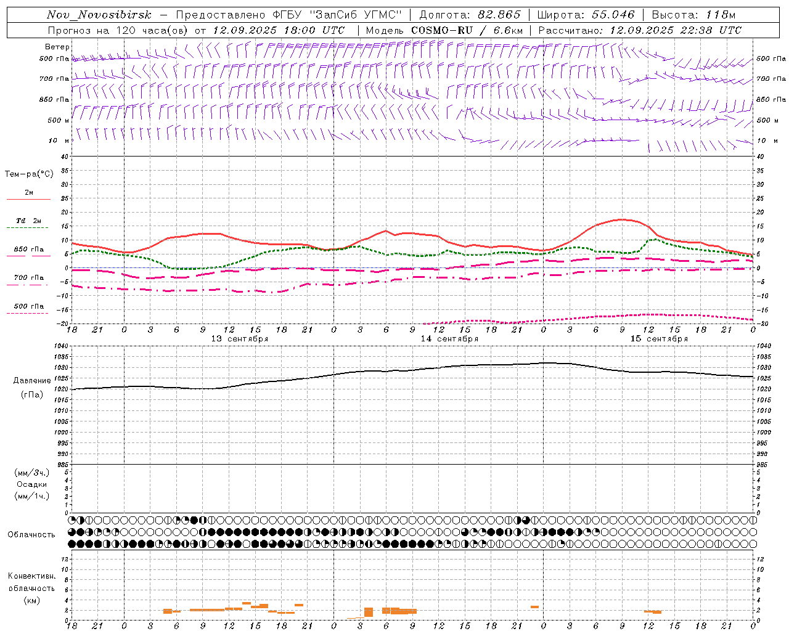The image size is (789, 631).
Task: Click the '(км)' unit label for convective cloudiness
Action: pyautogui.click(x=31, y=600)
